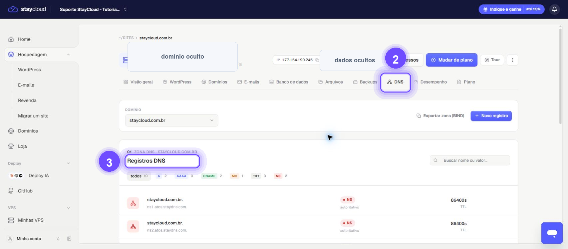Filter records by CNAME type
Viewport: 568px width, 249px height.
(212, 176)
